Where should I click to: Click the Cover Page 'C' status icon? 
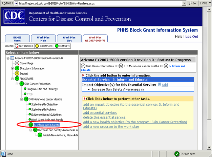[x=17, y=63]
